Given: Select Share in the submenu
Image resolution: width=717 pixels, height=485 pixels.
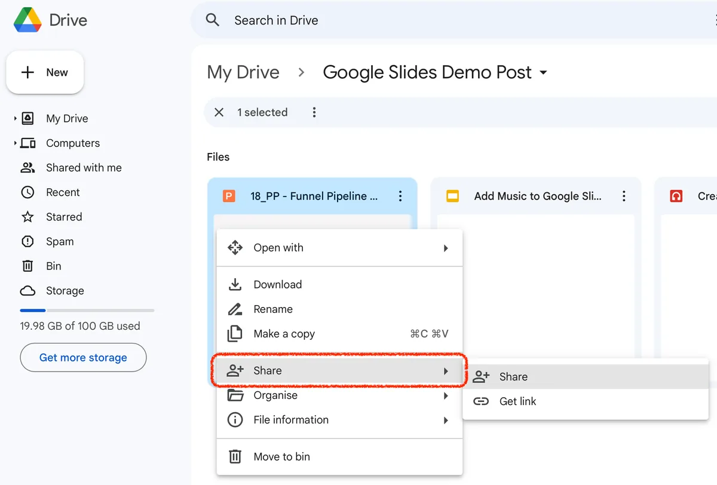Looking at the screenshot, I should [586, 377].
